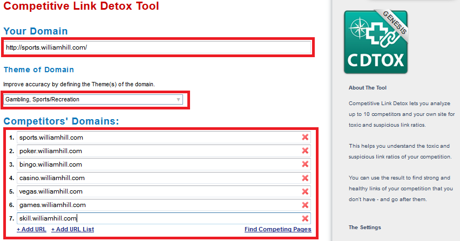Click the Competitors' Domains heading
The height and width of the screenshot is (241, 460).
62,121
